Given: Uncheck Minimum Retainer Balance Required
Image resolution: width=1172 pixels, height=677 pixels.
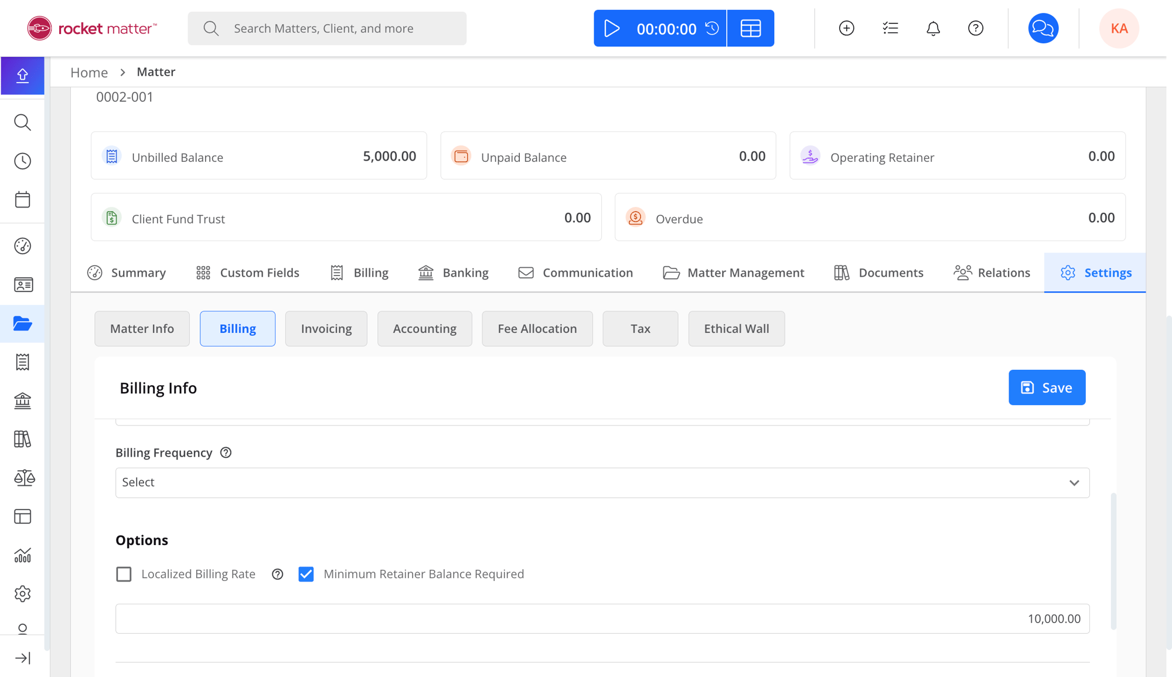Looking at the screenshot, I should 306,574.
